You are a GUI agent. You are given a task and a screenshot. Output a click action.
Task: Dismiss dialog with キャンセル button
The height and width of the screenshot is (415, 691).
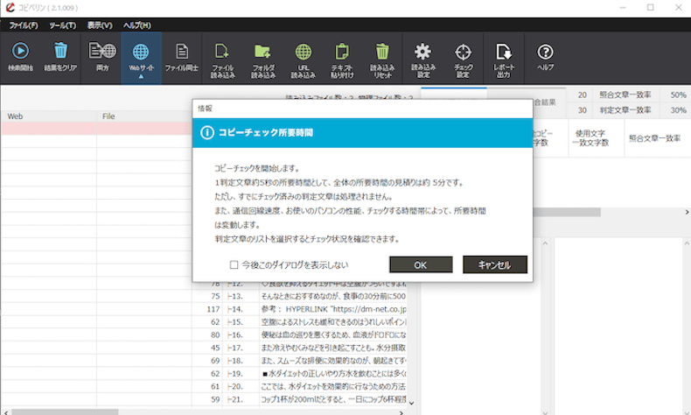click(494, 264)
